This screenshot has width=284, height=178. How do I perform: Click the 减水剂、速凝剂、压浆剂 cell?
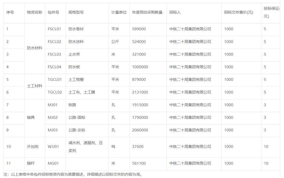(85, 147)
